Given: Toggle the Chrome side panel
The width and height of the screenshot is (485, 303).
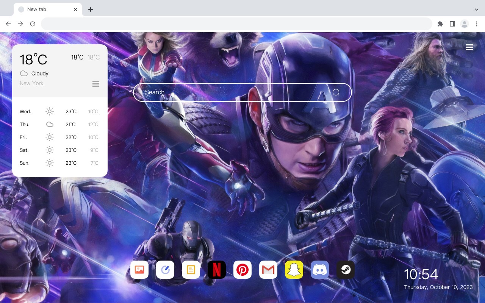Looking at the screenshot, I should [452, 24].
